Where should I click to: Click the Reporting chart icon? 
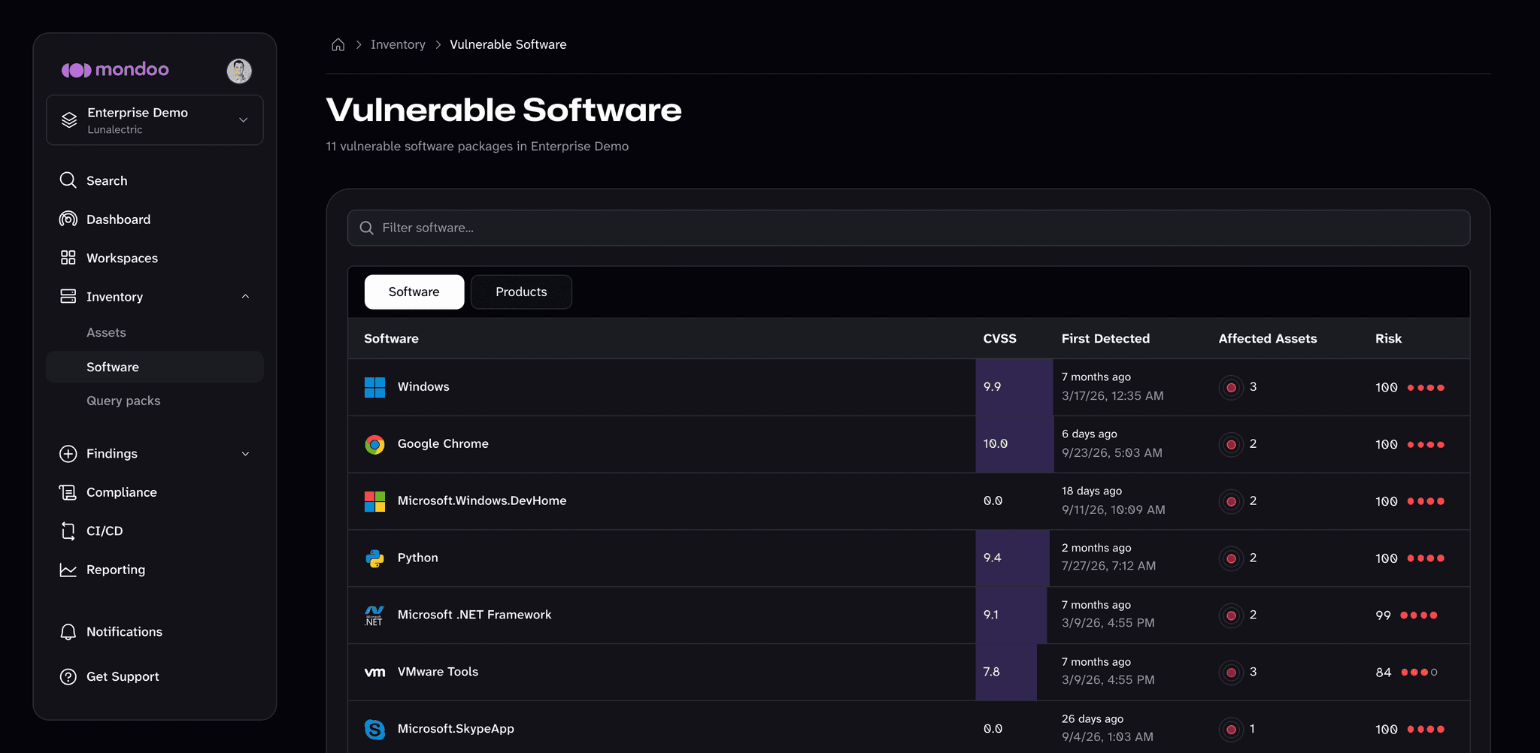point(68,570)
